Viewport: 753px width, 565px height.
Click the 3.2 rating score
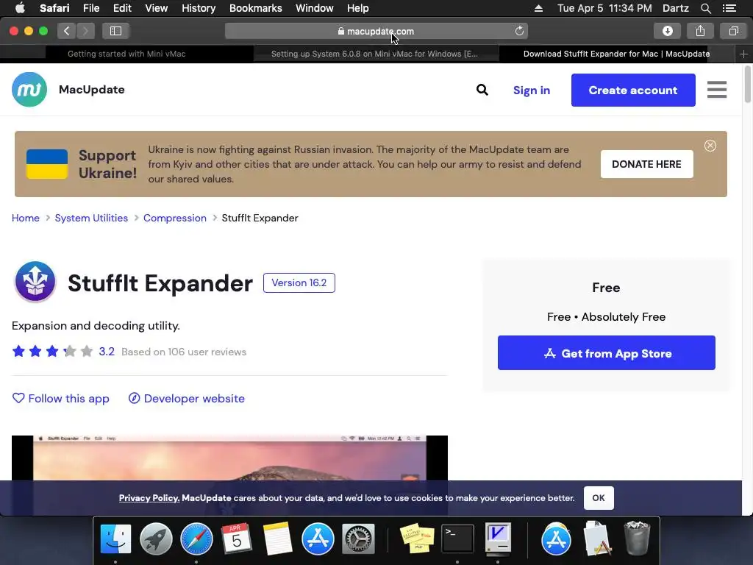107,352
